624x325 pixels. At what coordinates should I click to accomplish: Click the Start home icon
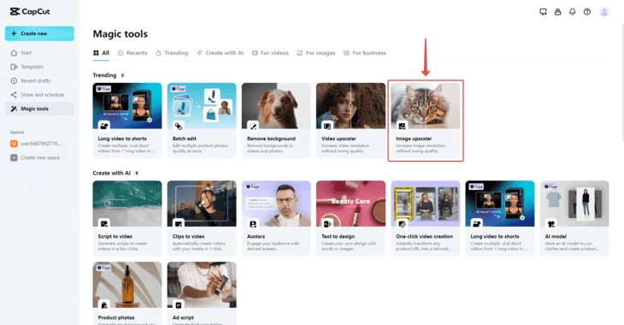14,52
